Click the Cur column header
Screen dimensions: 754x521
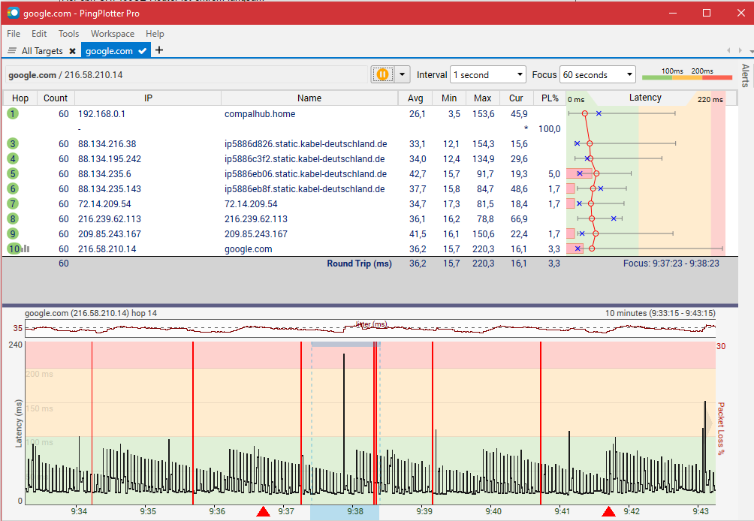point(516,98)
